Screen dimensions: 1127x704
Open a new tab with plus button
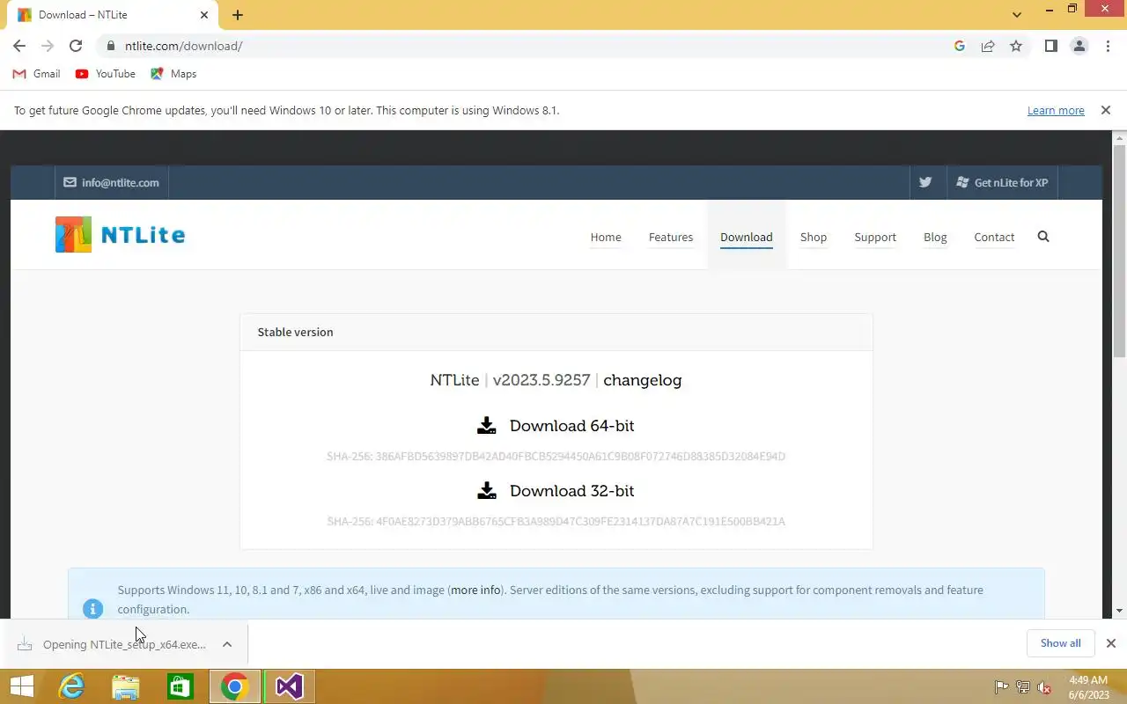click(x=238, y=15)
